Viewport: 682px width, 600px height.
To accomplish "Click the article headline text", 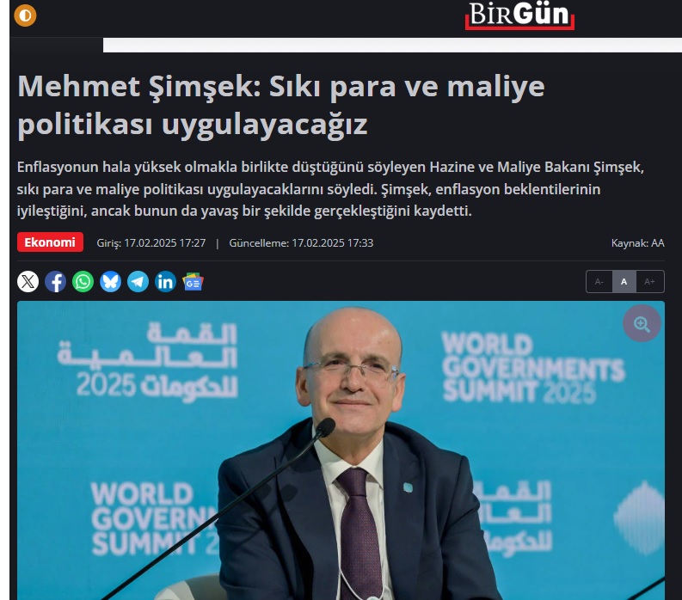I will point(281,105).
